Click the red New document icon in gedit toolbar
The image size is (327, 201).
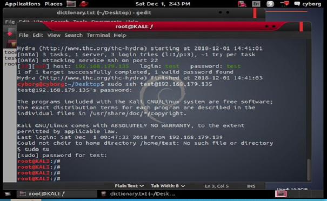[x=10, y=33]
